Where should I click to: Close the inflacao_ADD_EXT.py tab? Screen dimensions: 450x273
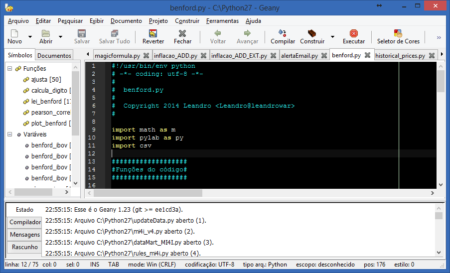pos(273,56)
